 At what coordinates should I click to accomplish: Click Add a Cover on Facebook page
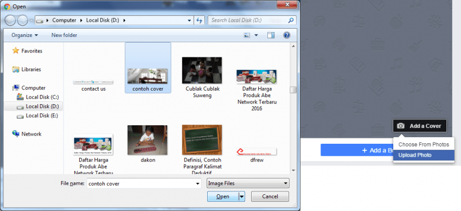pyautogui.click(x=420, y=126)
